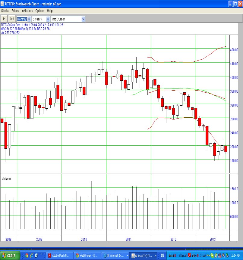Switch to the Adobe Flash Player taskbar item
Viewport: 243px width, 260px height.
[x=59, y=255]
